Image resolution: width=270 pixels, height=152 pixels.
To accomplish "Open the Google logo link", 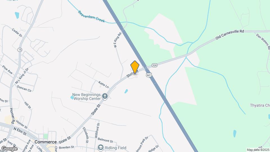I will click(x=9, y=149).
